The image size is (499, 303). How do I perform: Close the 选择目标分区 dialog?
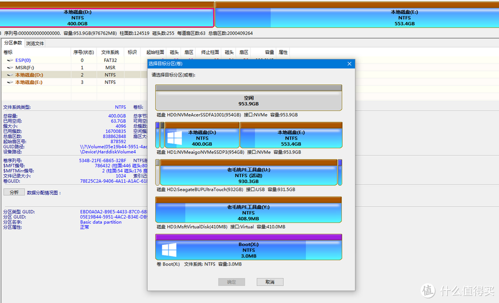click(x=349, y=64)
